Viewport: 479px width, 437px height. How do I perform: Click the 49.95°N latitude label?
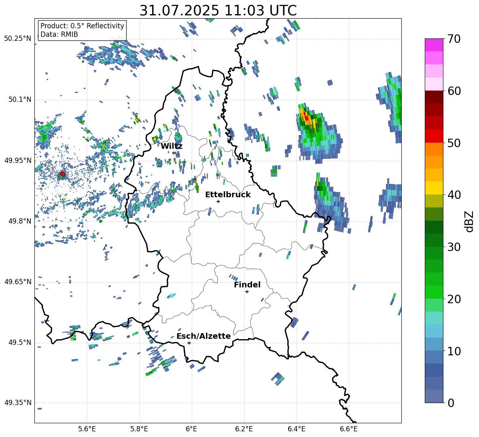click(x=18, y=160)
